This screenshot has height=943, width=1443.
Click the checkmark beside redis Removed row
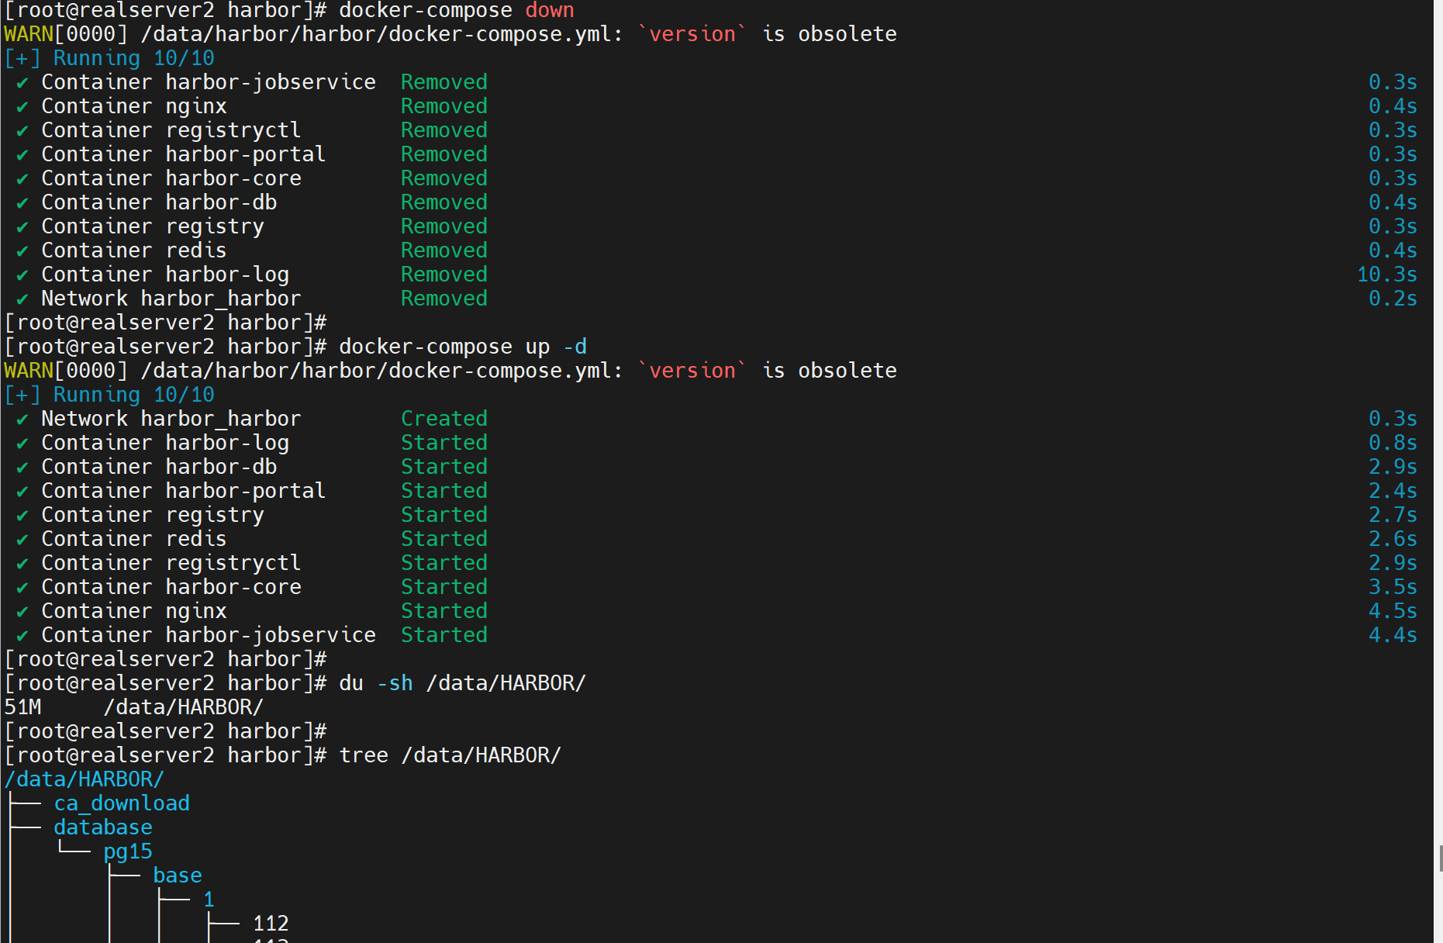22,251
